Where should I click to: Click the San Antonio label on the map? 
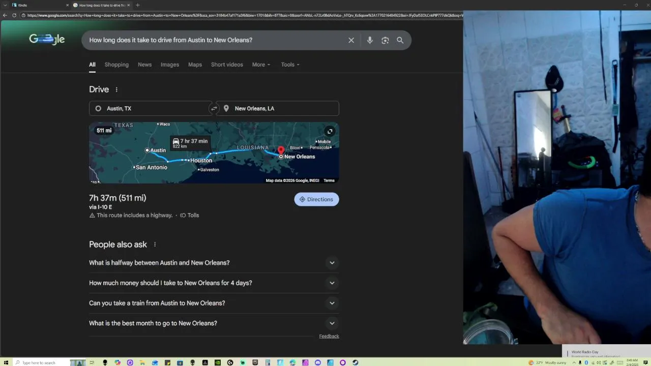[152, 167]
